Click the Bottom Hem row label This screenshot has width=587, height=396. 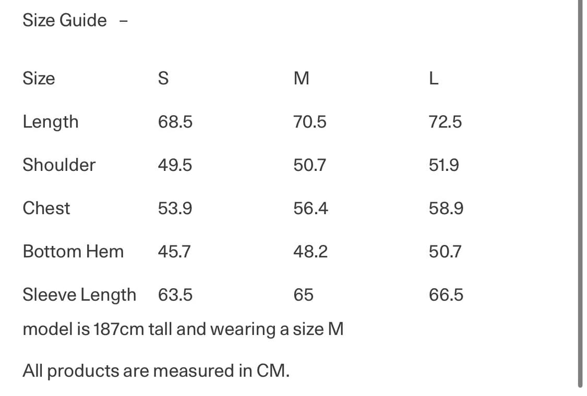pos(73,252)
